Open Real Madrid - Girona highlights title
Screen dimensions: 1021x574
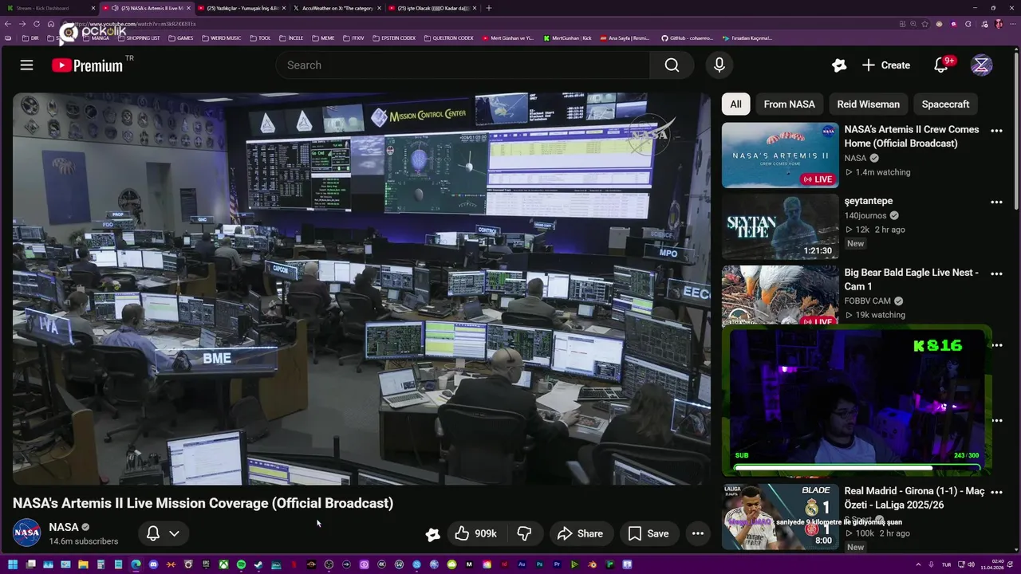[914, 498]
